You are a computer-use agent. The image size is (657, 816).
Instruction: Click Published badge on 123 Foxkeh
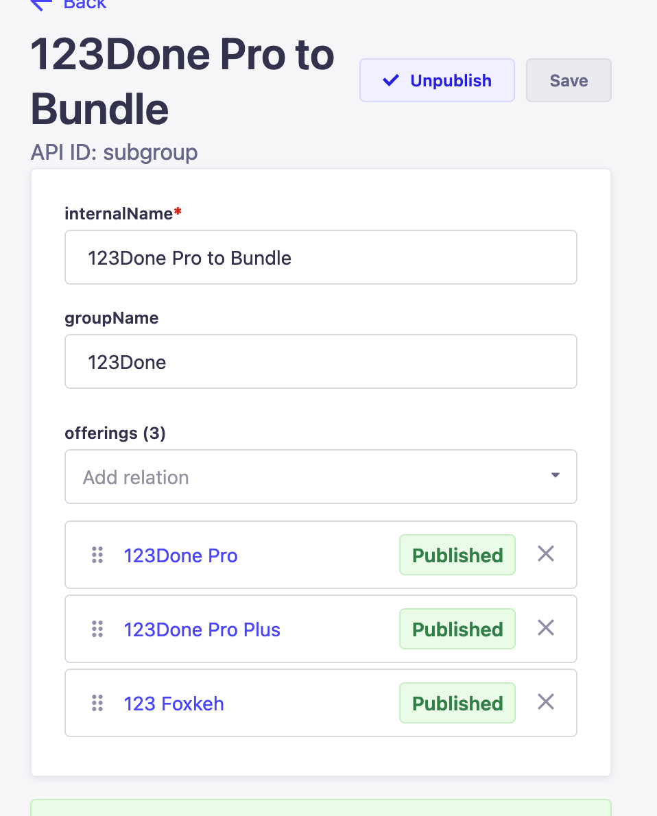(x=457, y=703)
